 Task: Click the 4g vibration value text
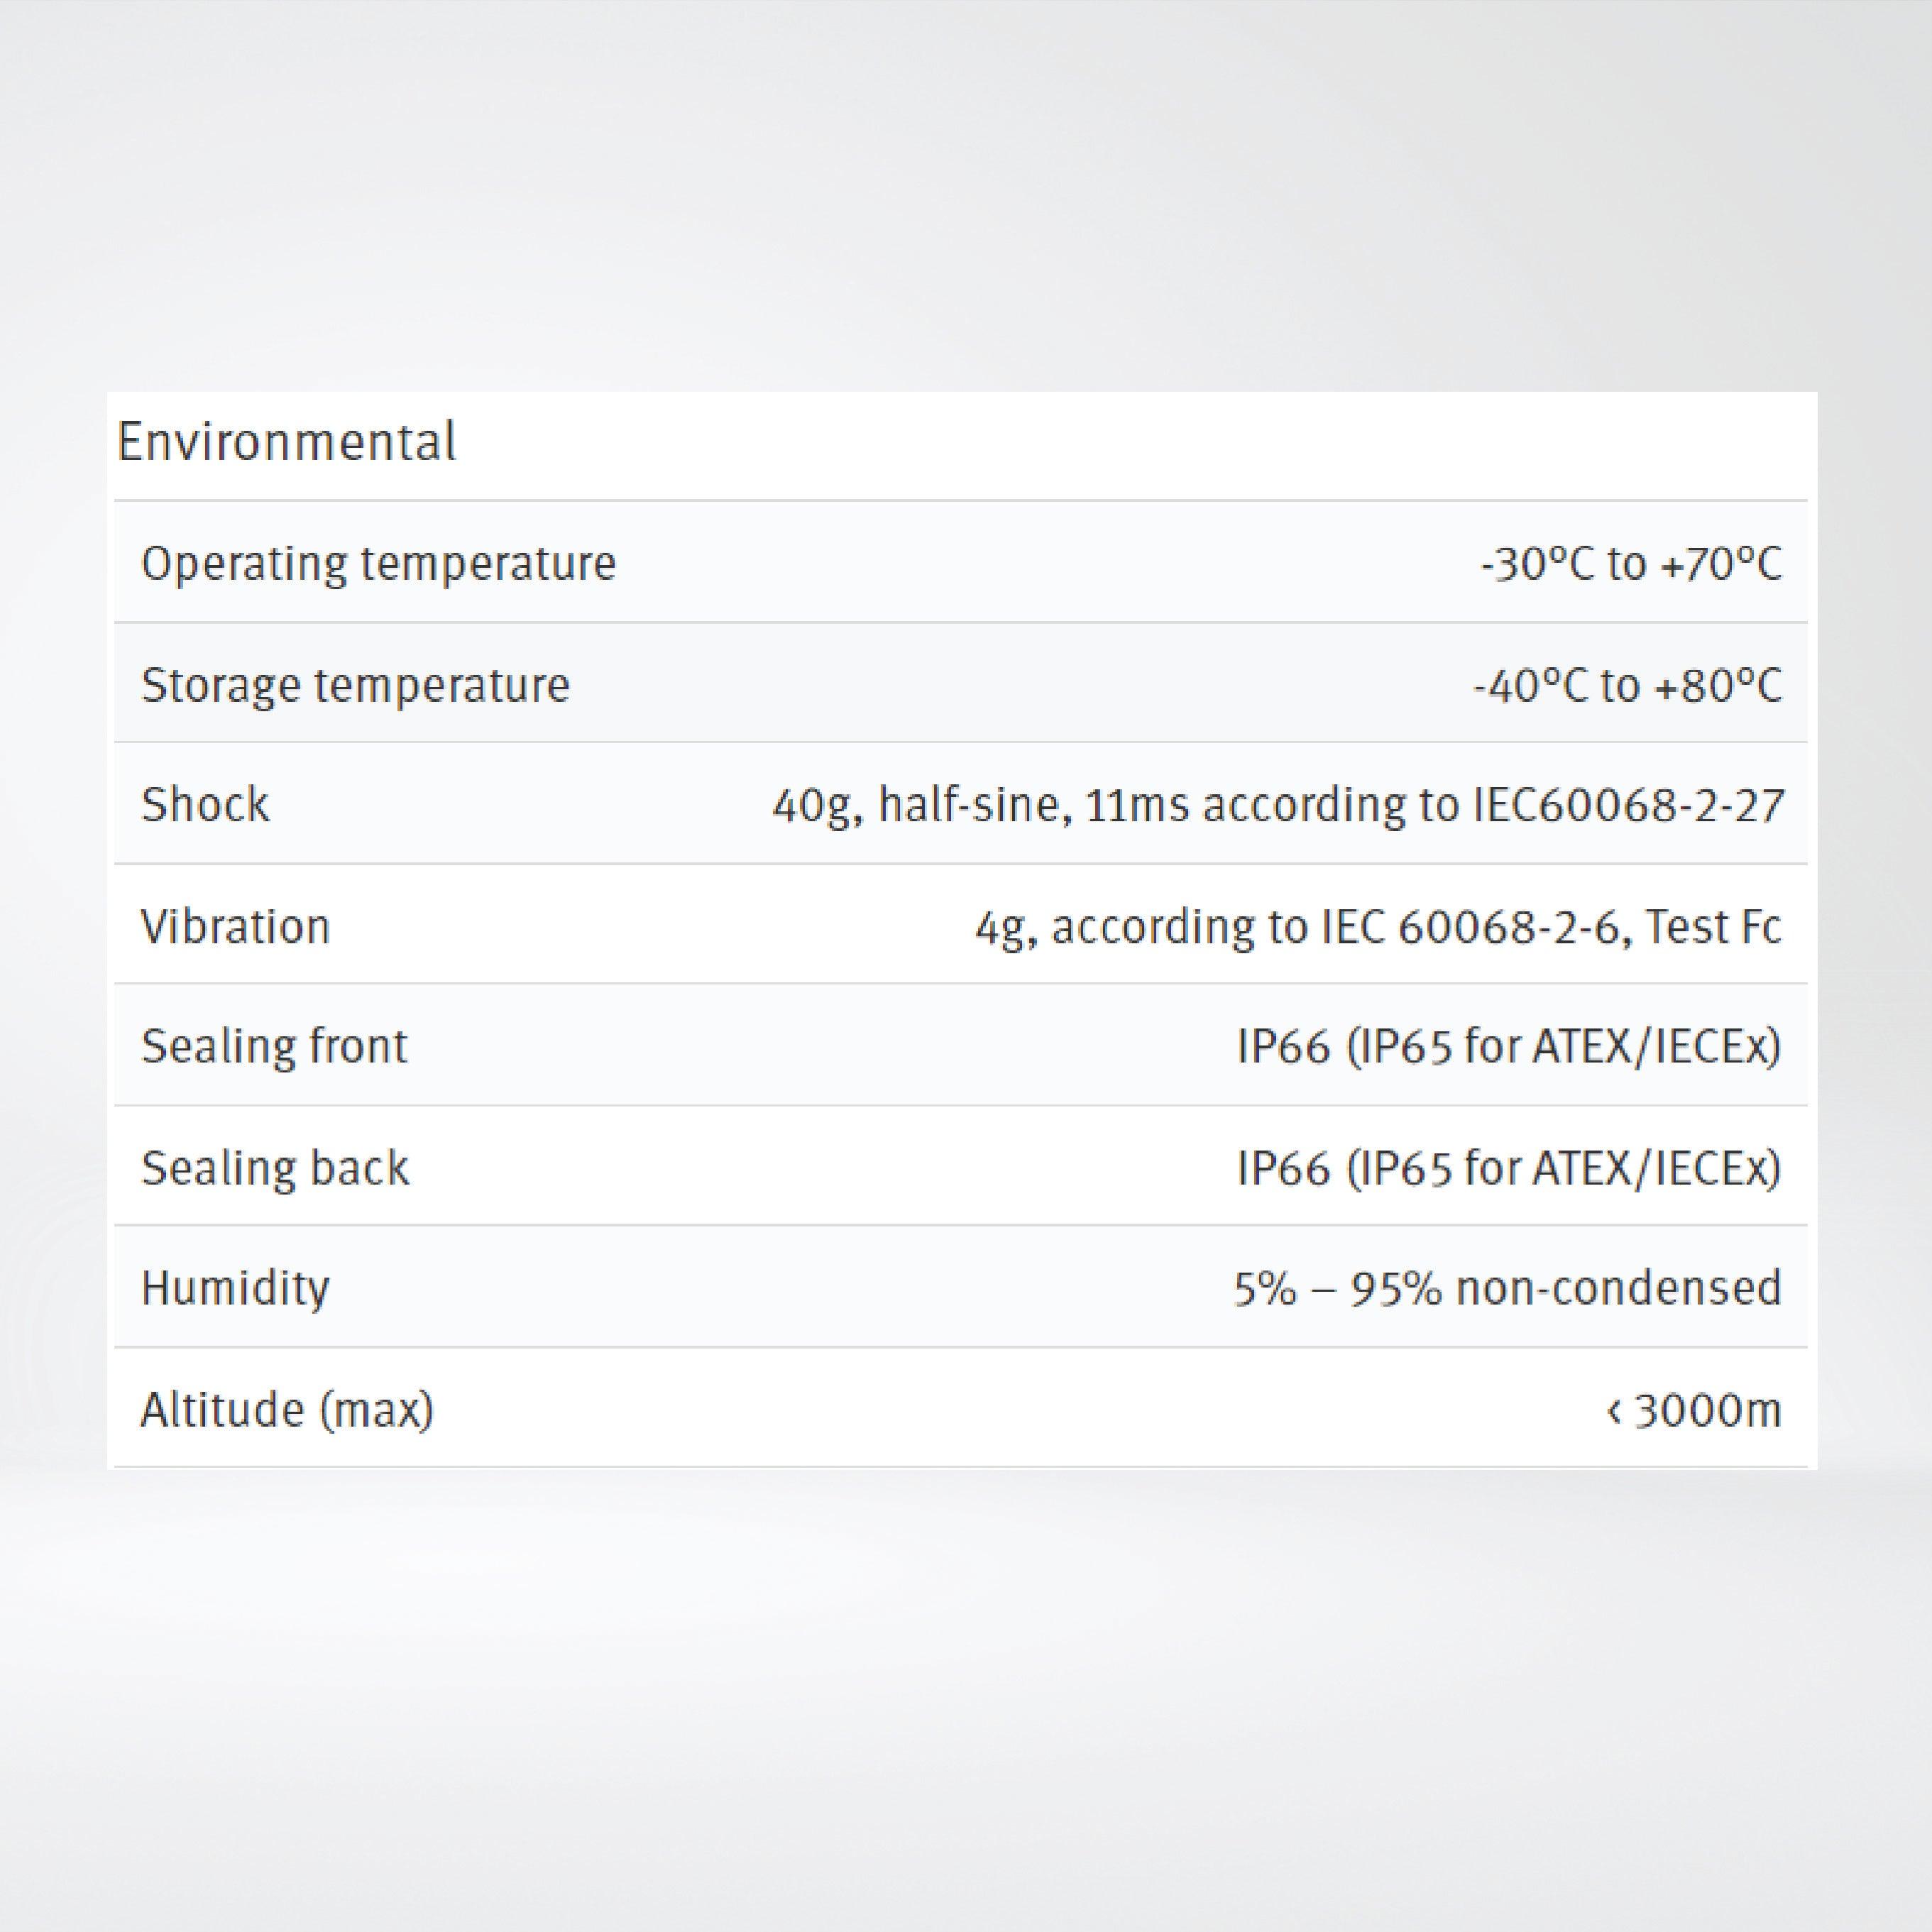(1000, 926)
